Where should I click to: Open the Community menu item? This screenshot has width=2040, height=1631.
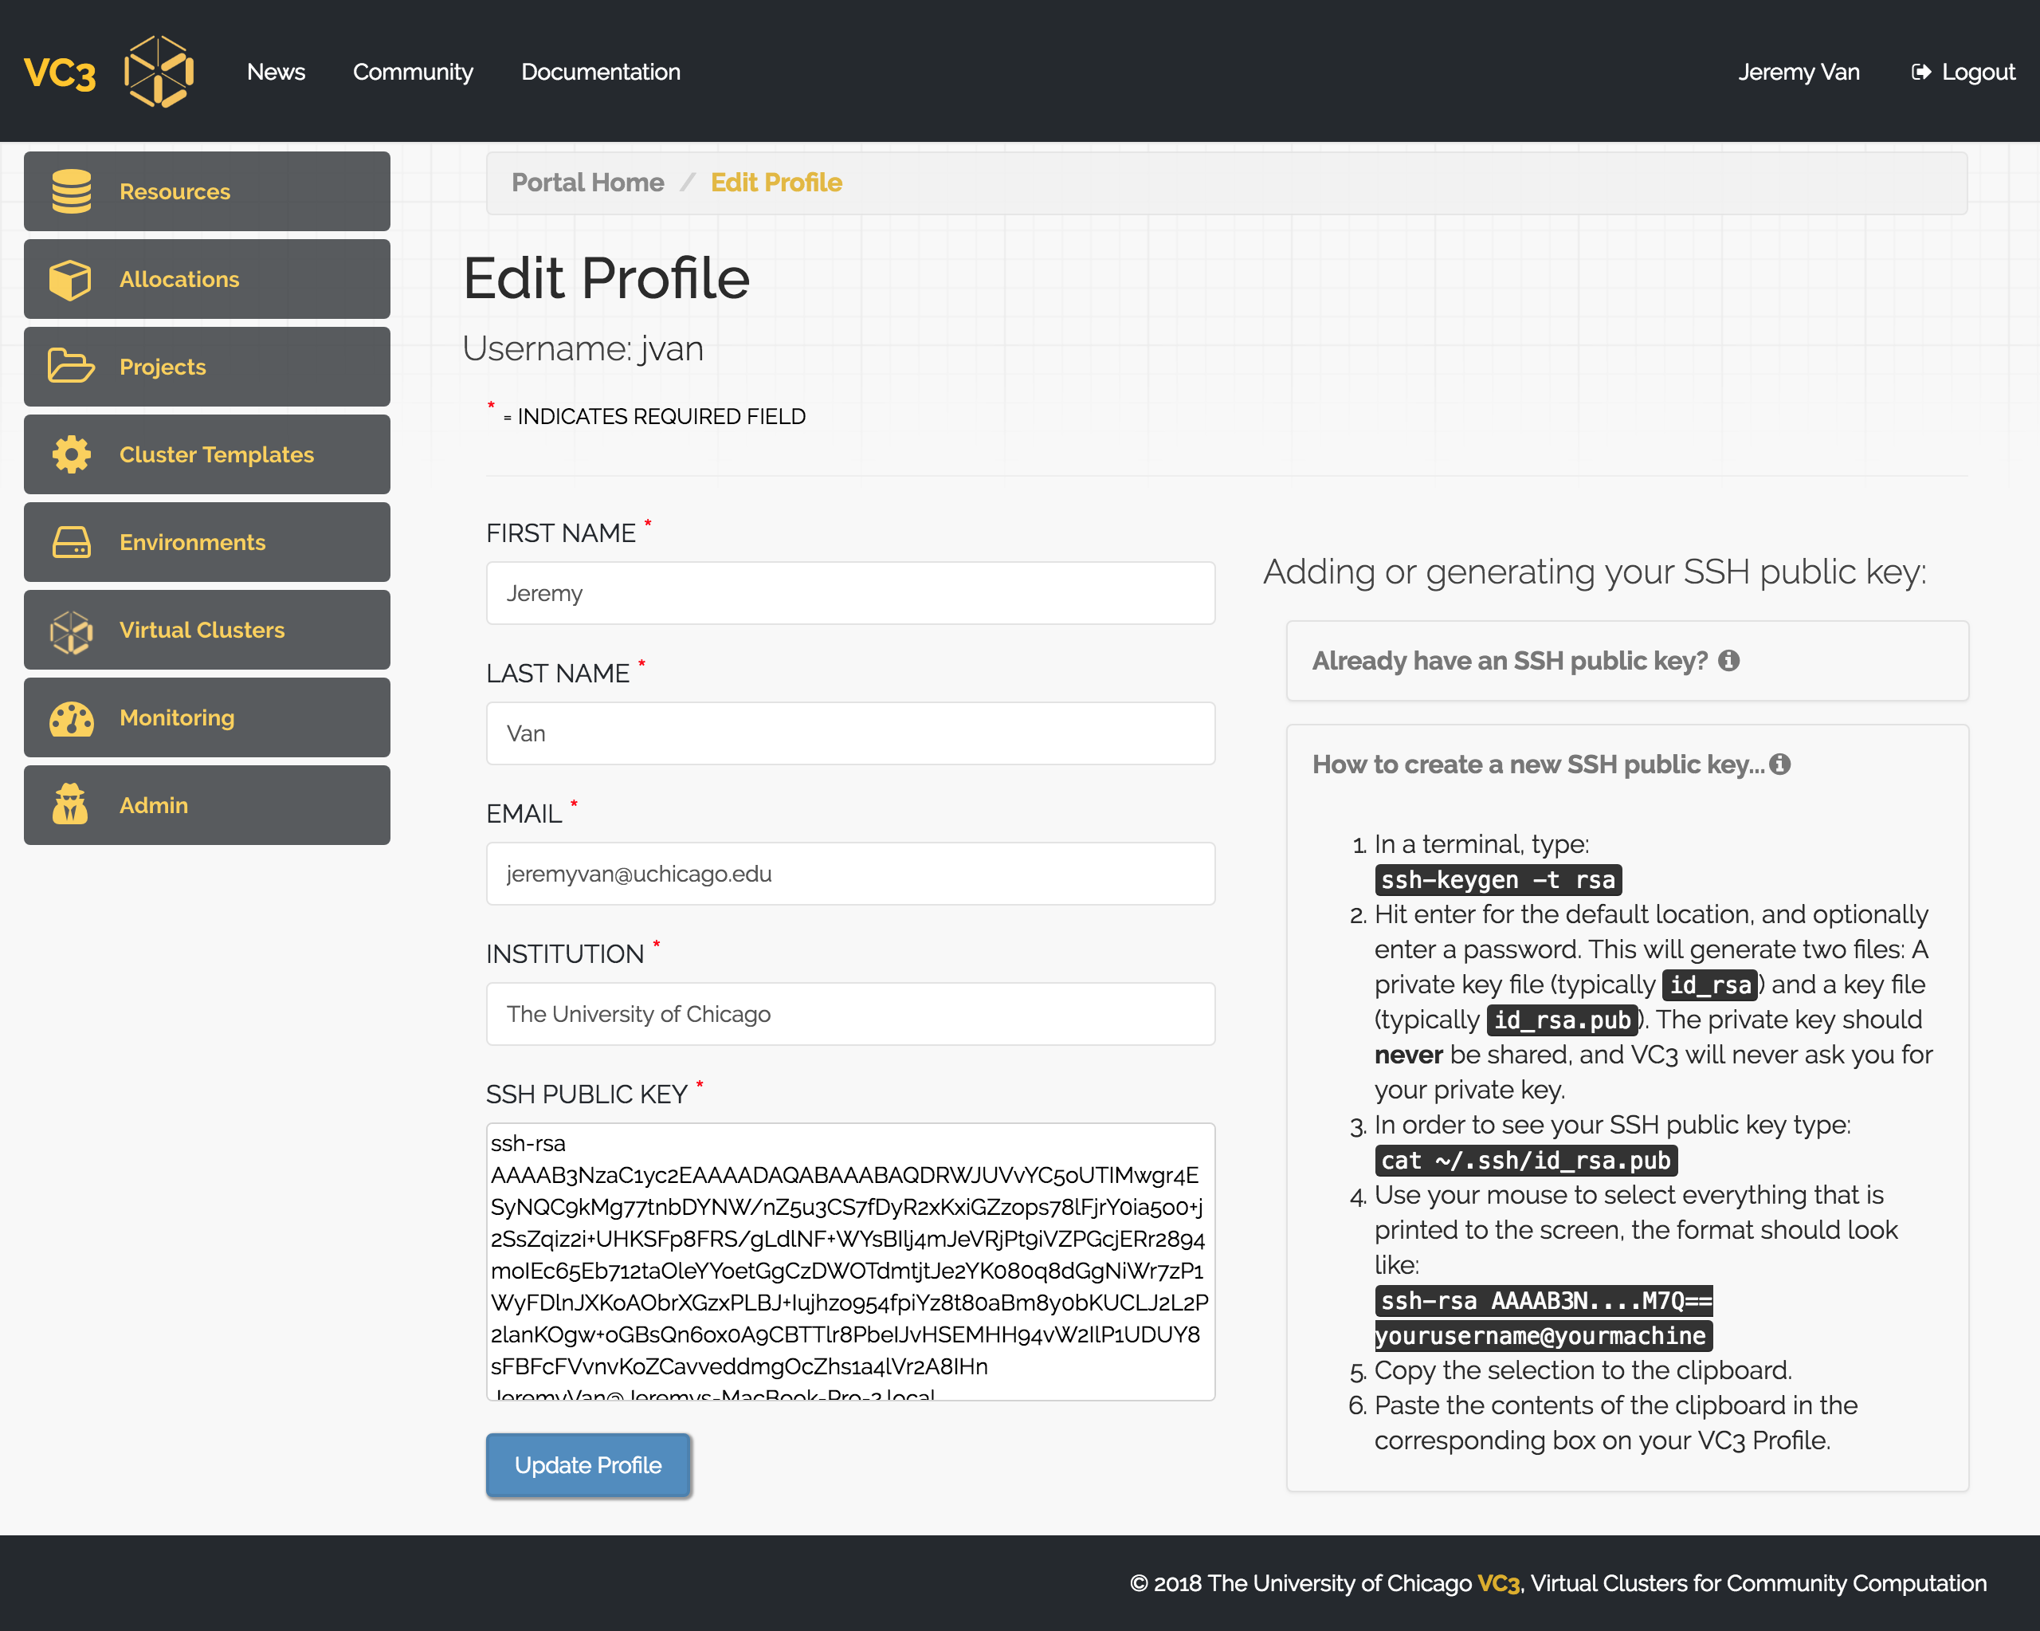[413, 70]
